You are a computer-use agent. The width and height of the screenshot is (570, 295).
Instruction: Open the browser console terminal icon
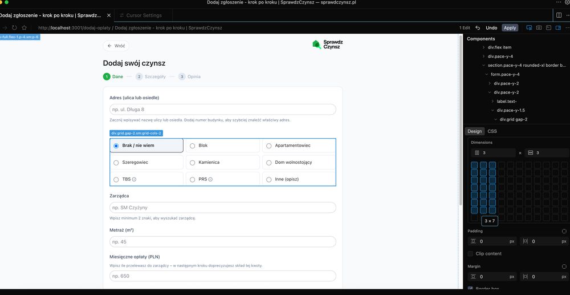548,27
